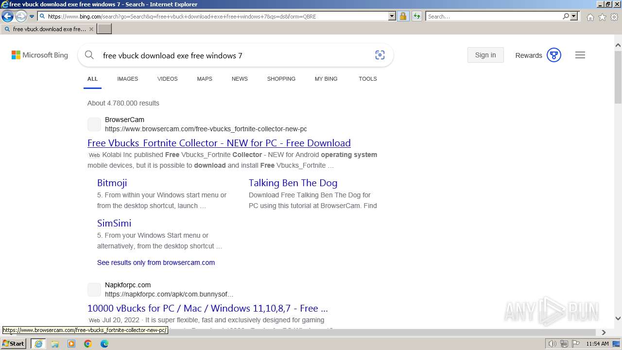The image size is (622, 350).
Task: Open Rewards link
Action: 529,55
